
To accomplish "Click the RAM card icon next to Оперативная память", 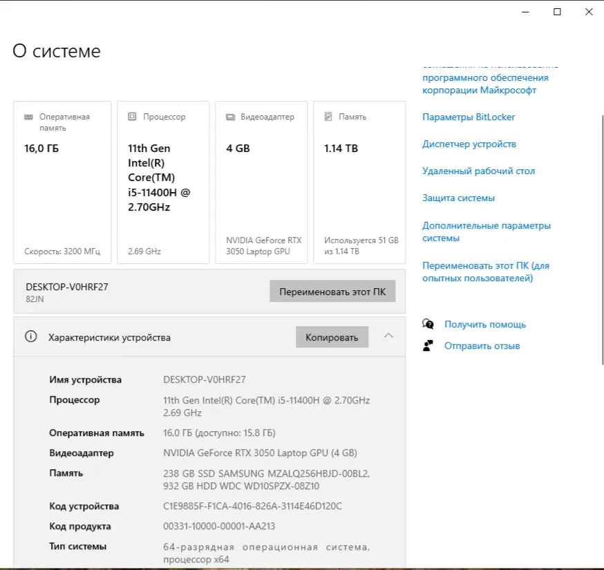I will click(28, 117).
